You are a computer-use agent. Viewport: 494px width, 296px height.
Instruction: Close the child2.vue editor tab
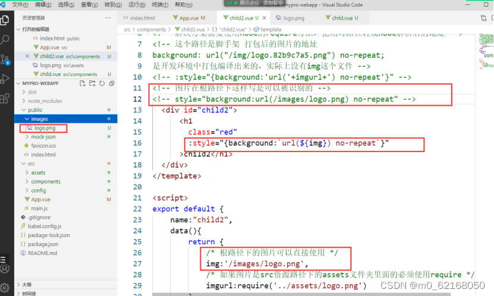265,18
